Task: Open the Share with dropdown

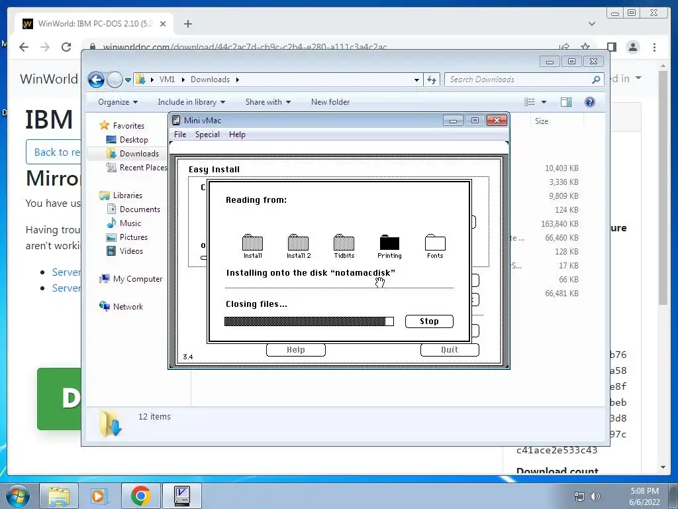Action: coord(268,102)
